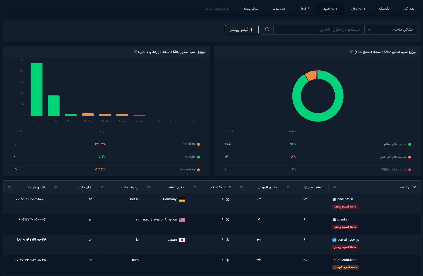
Task: Click the tallest green bar in chart
Action: pyautogui.click(x=37, y=89)
